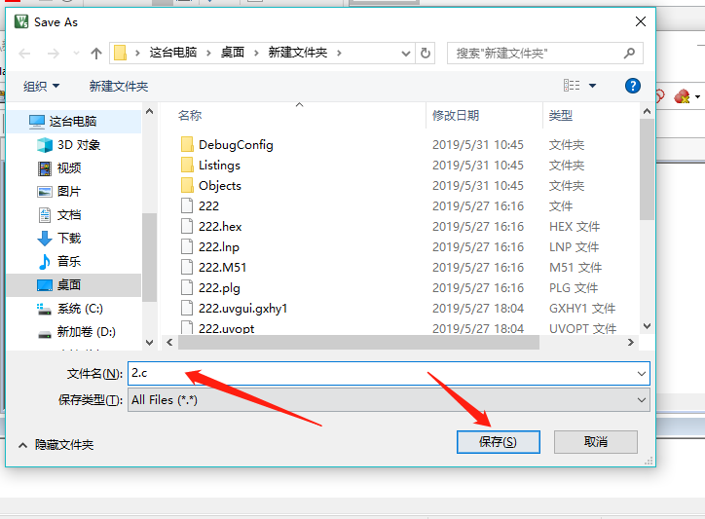Screen dimensions: 705x519
Task: Select 文档 in navigation pane
Action: (74, 215)
